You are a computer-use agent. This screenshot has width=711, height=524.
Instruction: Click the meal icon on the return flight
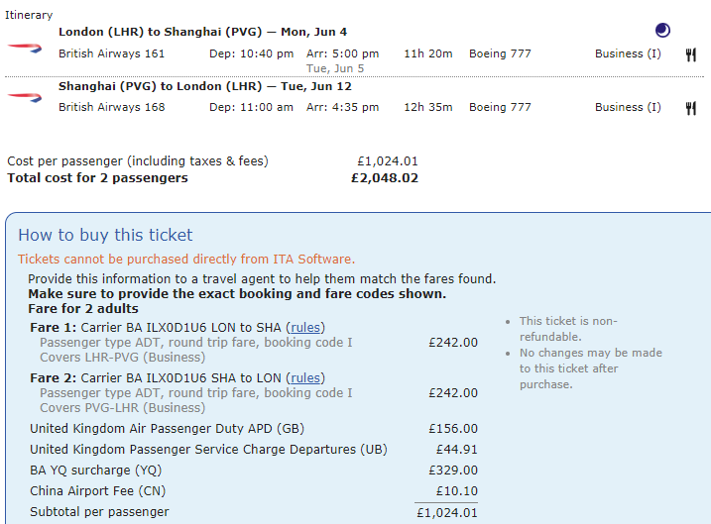pyautogui.click(x=690, y=108)
